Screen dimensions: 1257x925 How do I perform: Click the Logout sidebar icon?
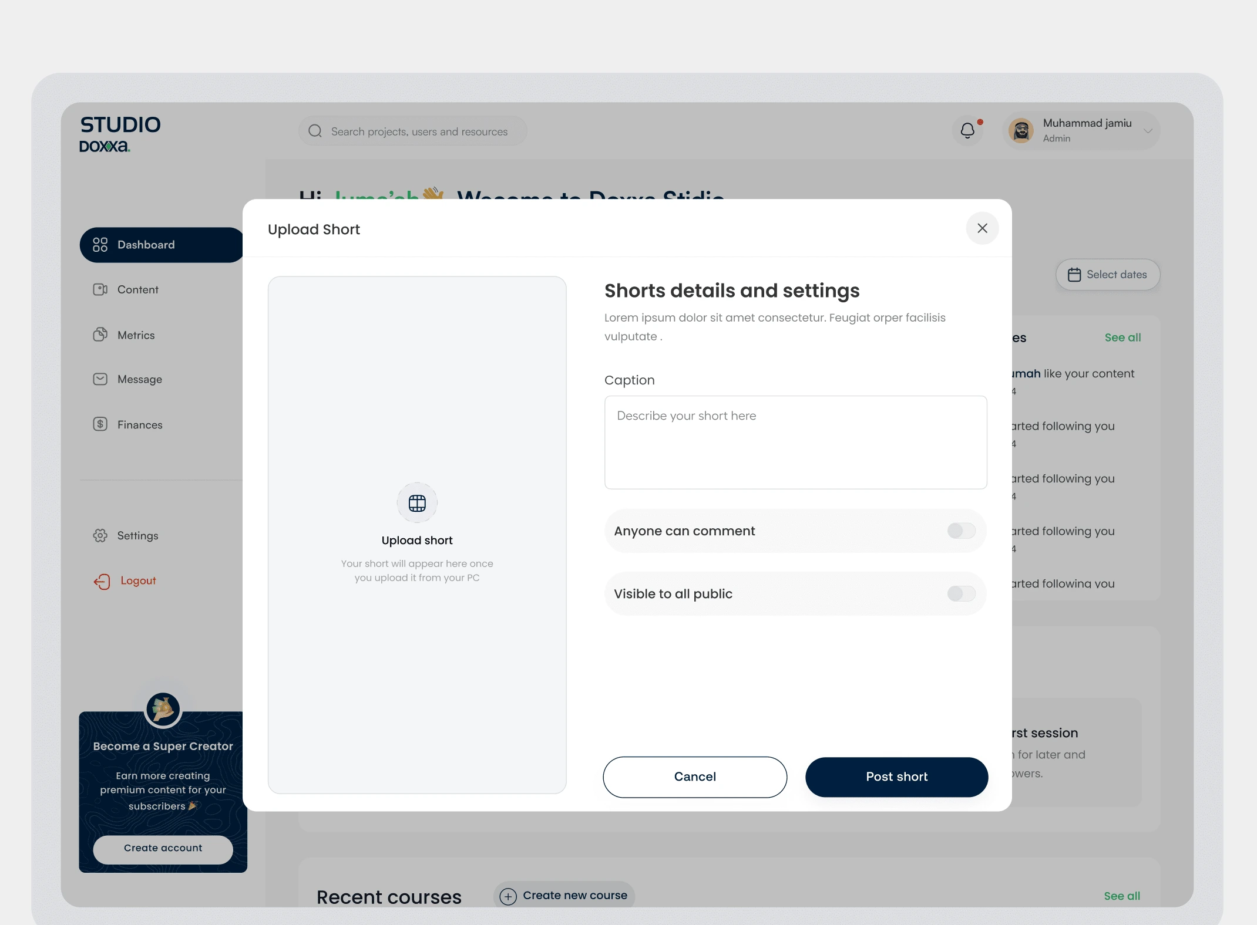pyautogui.click(x=100, y=581)
